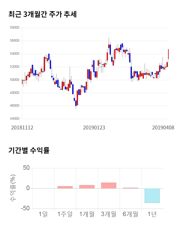Select the small 6개월 return bar
Image resolution: width=177 pixels, height=225 pixels.
point(130,188)
